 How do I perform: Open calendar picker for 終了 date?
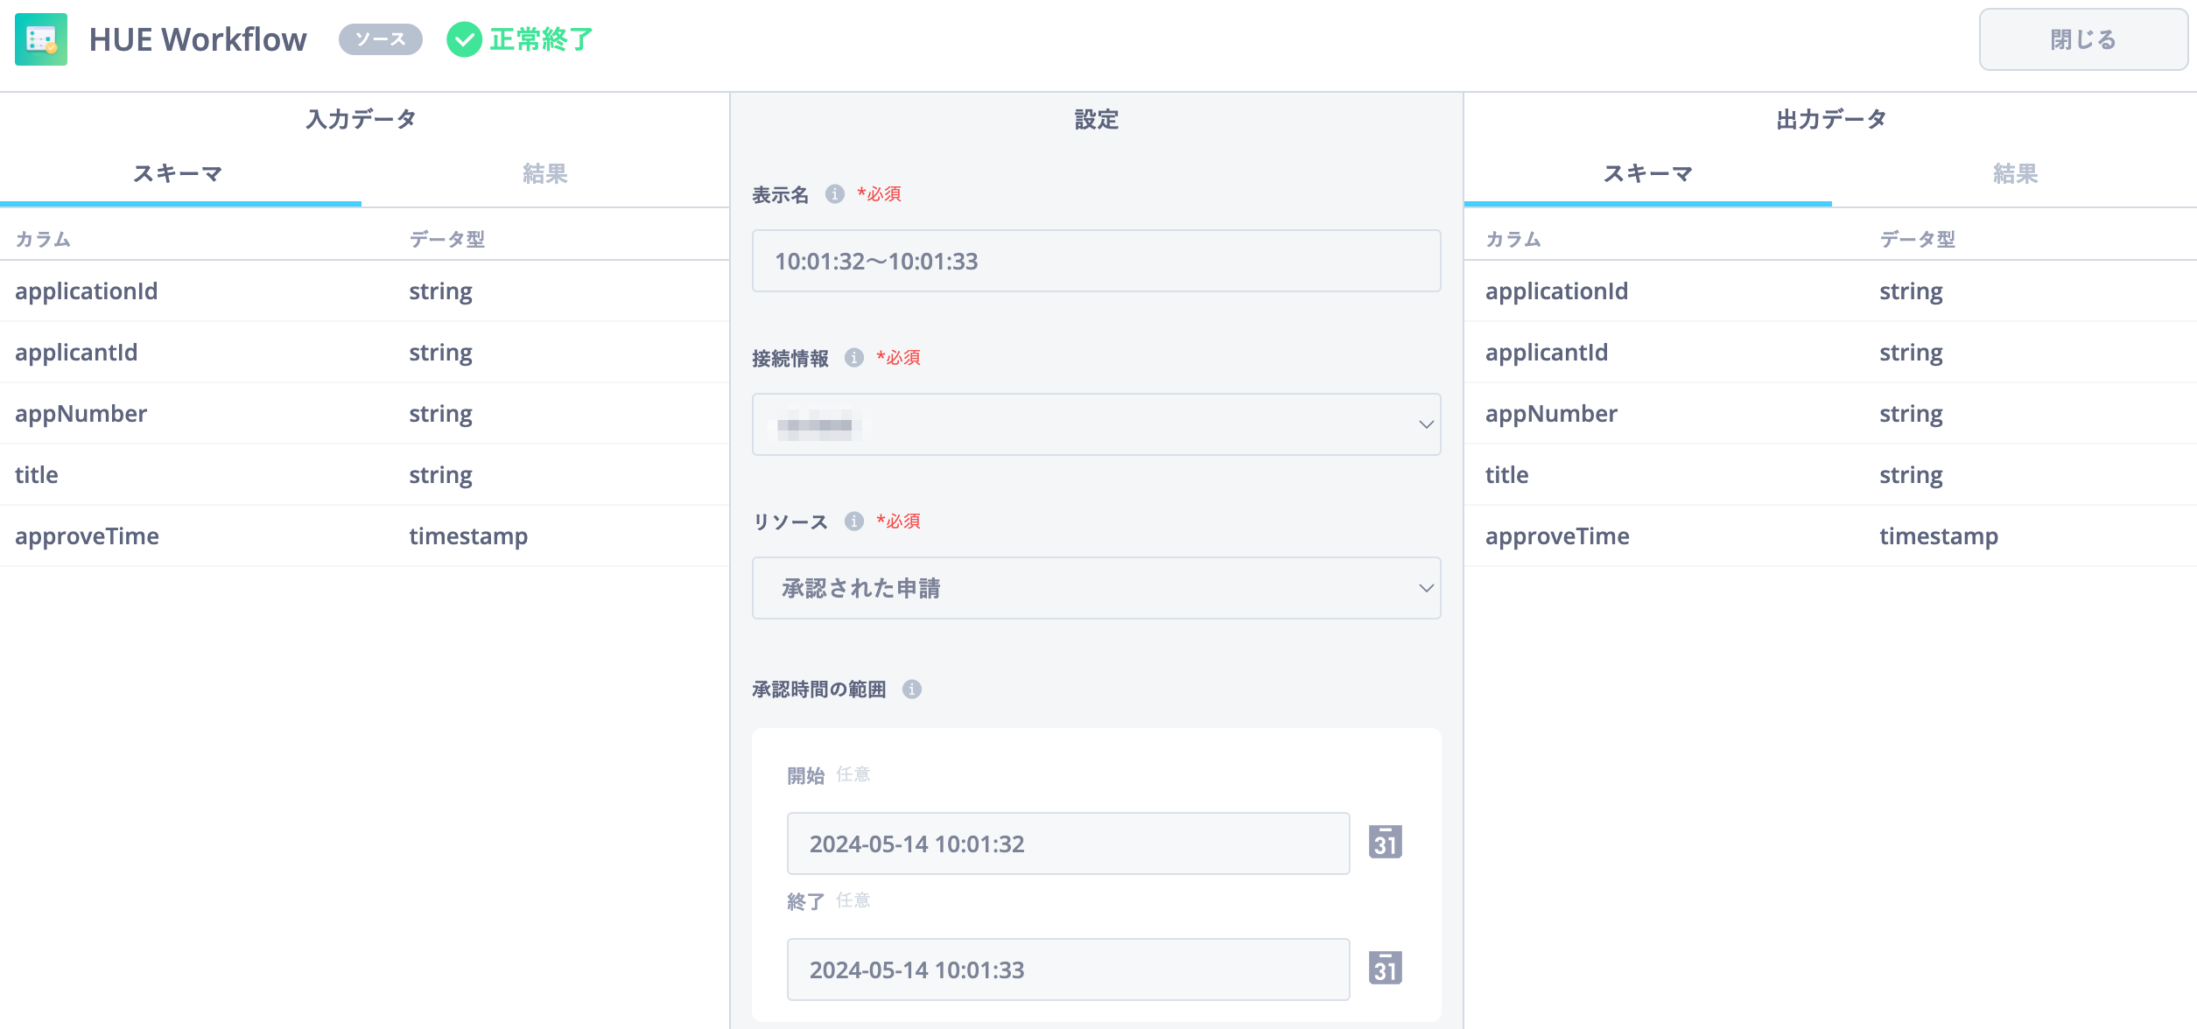(x=1386, y=969)
